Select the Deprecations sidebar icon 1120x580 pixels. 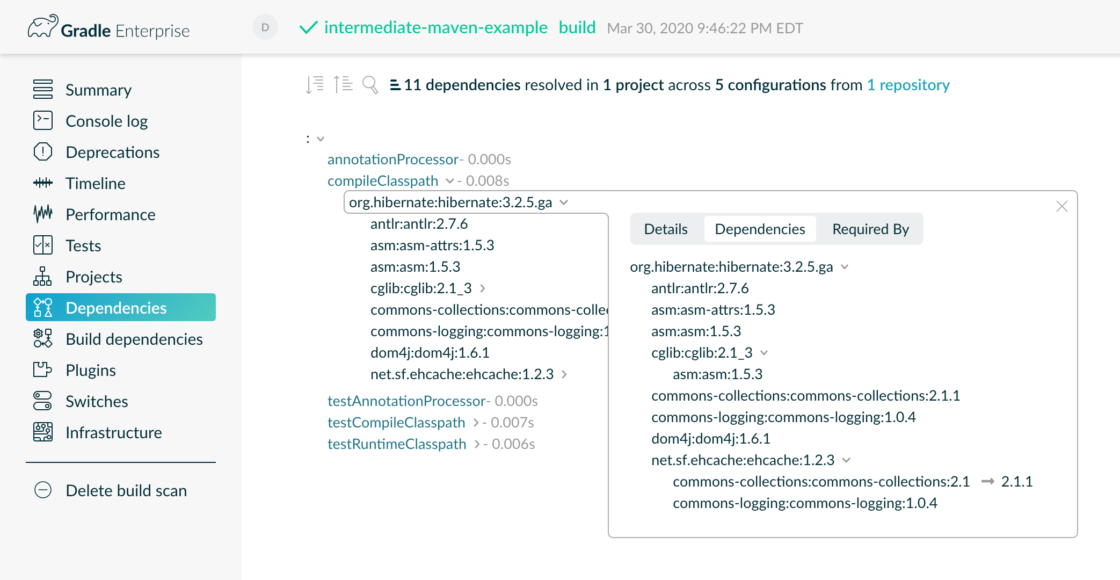[x=43, y=152]
